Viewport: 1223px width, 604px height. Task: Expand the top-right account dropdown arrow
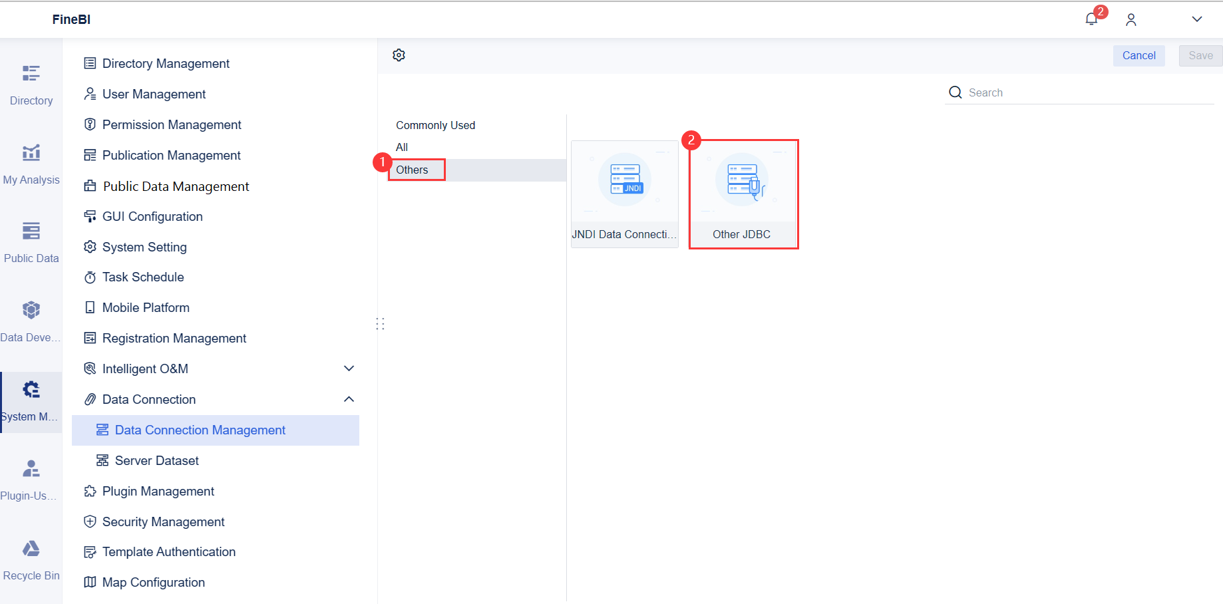click(x=1197, y=19)
